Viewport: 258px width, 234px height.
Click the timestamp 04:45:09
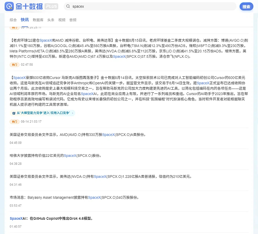(15, 143)
